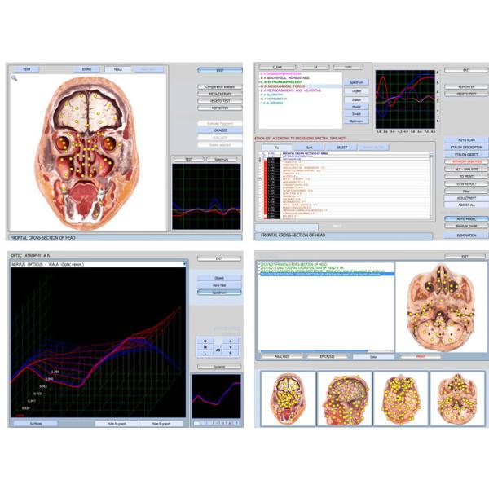Click the Optimum button

pos(357,121)
